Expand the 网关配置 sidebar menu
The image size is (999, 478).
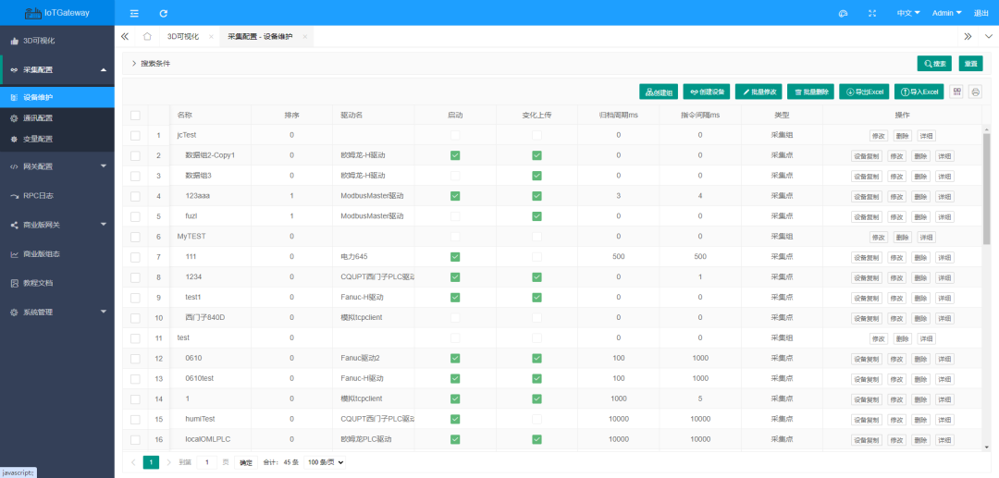click(57, 166)
